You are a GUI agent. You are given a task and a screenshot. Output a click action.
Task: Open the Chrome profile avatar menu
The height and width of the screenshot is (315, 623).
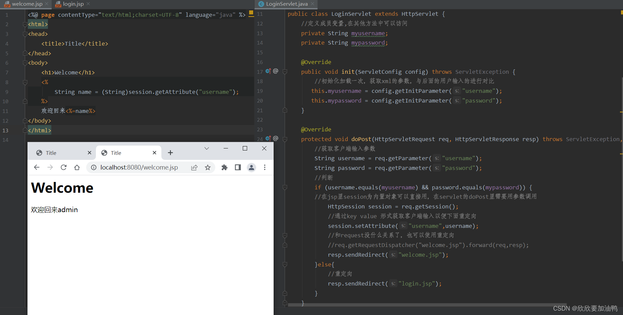tap(251, 167)
